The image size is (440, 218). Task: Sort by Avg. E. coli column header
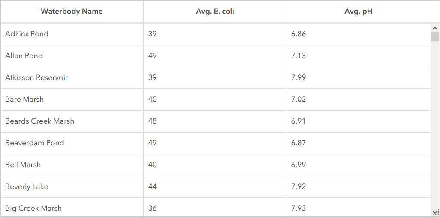[215, 12]
